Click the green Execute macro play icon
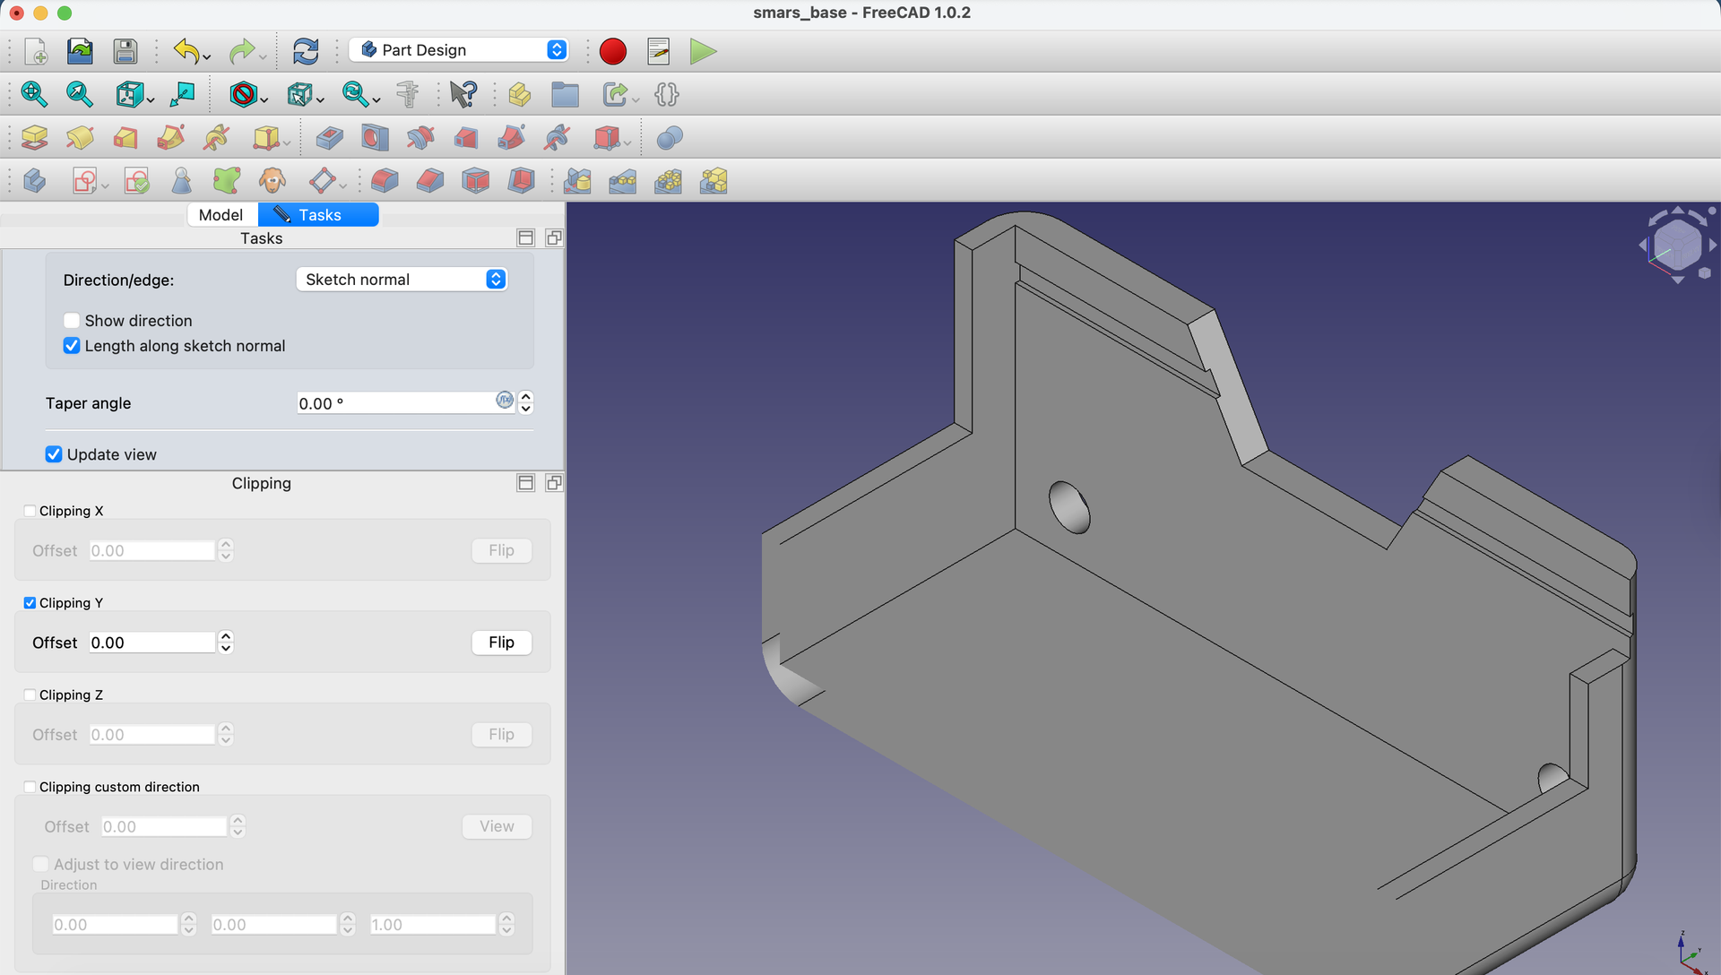Screen dimensions: 1721x975 (x=704, y=51)
